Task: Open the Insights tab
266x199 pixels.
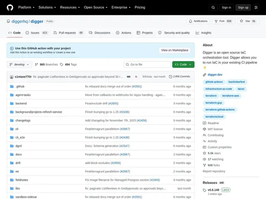Action: [203, 33]
